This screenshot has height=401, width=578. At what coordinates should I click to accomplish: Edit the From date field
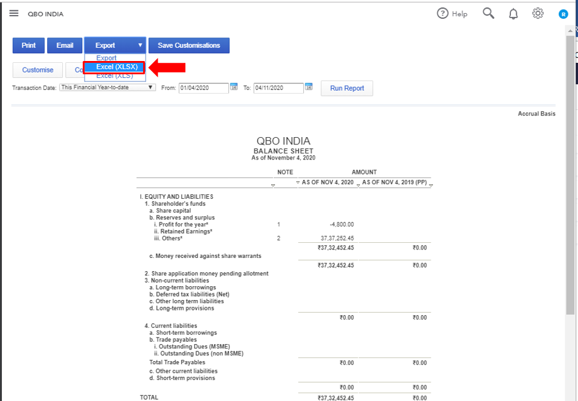(204, 88)
